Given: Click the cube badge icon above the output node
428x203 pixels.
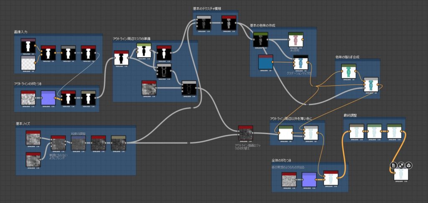Looking at the screenshot, I should point(409,165).
